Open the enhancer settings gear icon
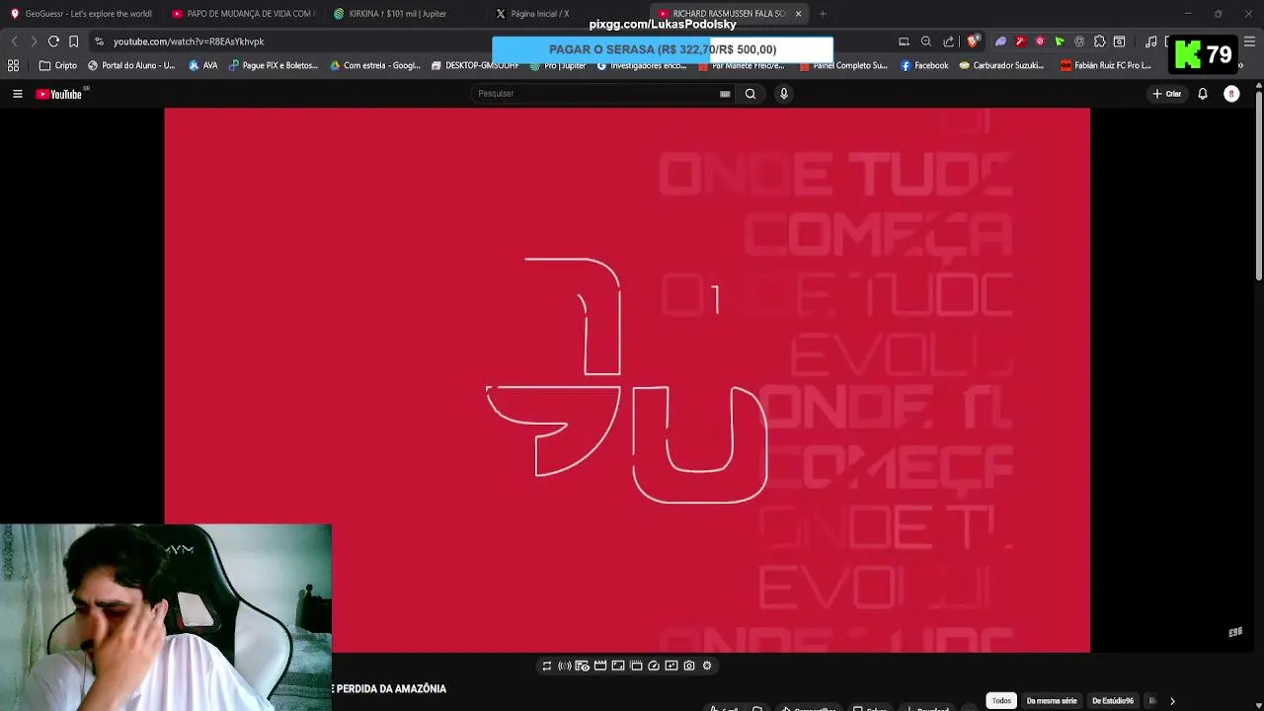Screen dimensions: 1264x711 pyautogui.click(x=707, y=666)
